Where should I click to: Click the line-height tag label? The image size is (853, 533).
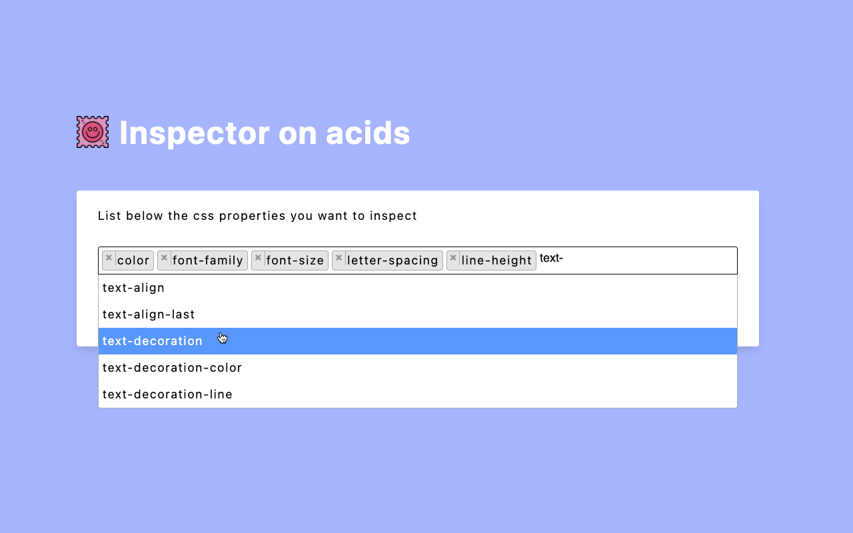(496, 261)
